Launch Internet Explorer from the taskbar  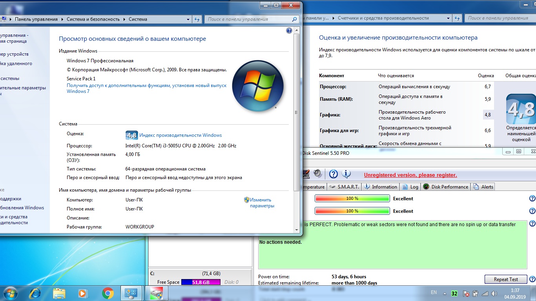pyautogui.click(x=35, y=293)
